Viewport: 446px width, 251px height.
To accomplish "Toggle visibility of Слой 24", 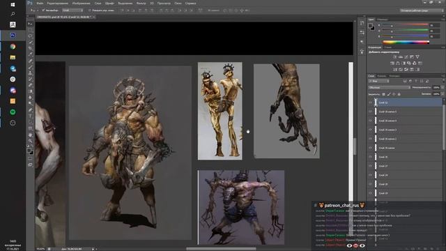I will tap(370, 175).
